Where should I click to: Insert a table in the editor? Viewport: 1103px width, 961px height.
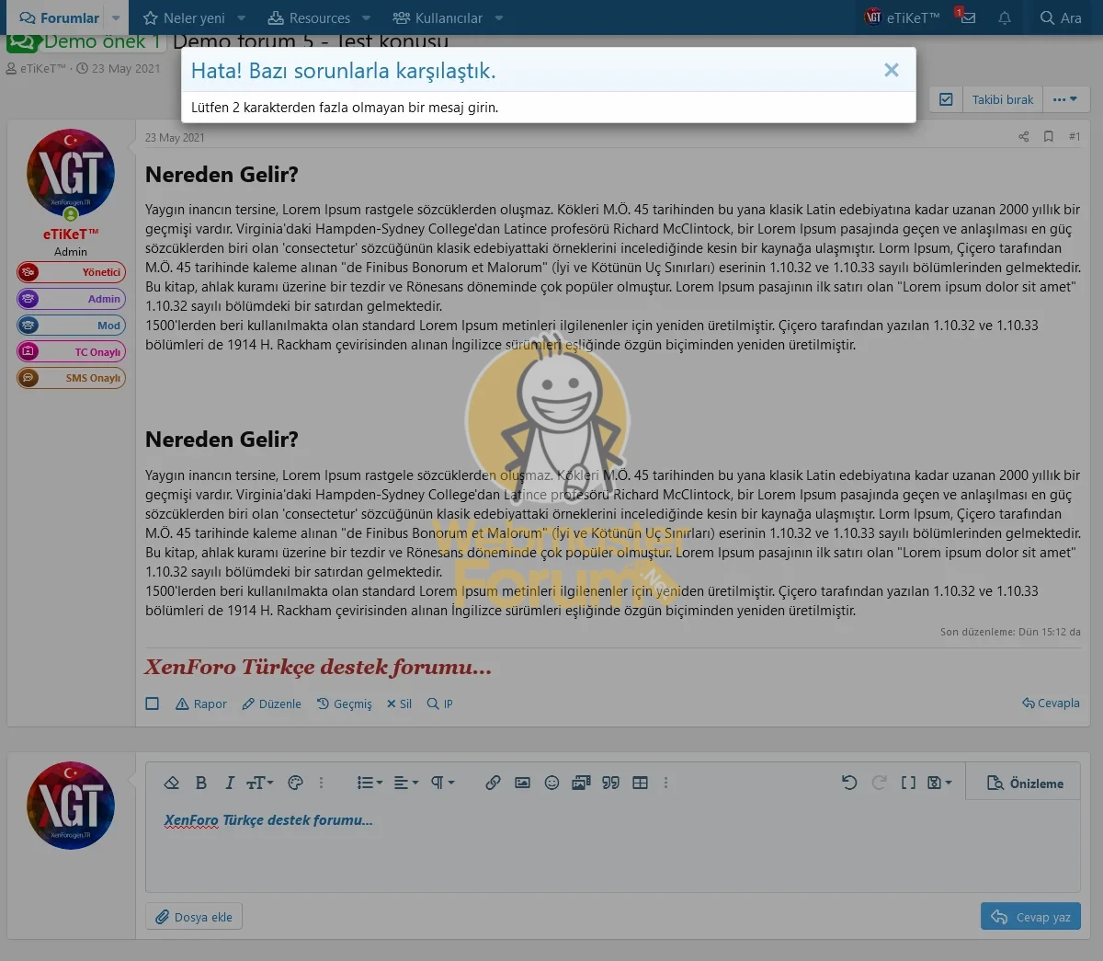640,783
